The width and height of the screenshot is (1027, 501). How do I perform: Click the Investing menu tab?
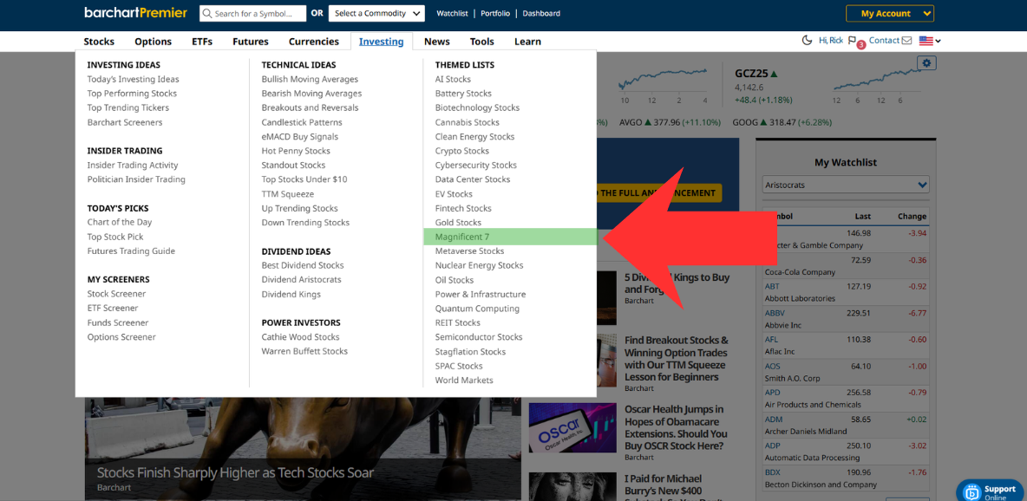coord(381,42)
